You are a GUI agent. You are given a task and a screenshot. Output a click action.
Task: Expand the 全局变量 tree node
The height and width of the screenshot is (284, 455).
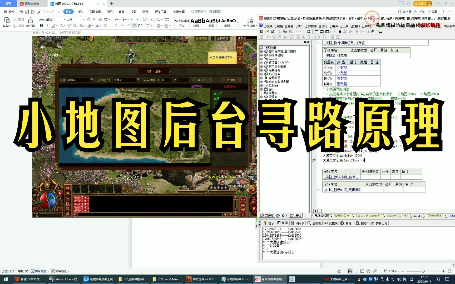pyautogui.click(x=261, y=78)
